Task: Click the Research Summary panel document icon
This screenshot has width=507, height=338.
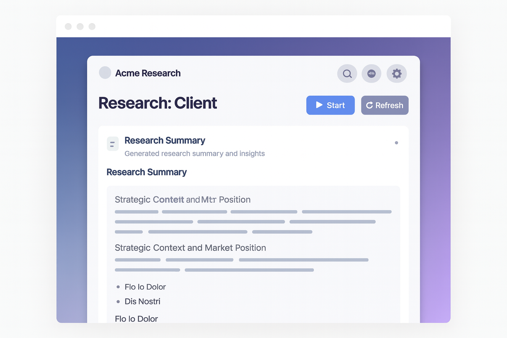Action: (113, 144)
